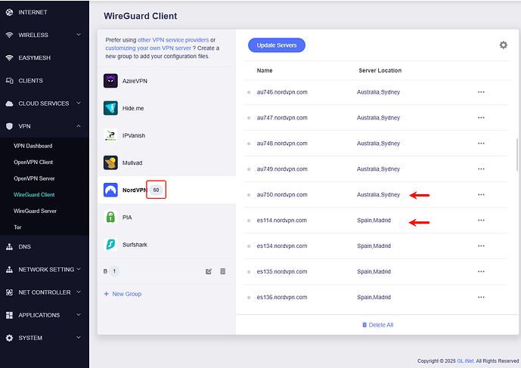Click the Update Servers button
This screenshot has height=368, width=521.
[277, 45]
